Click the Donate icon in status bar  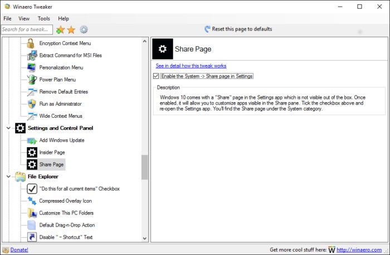pyautogui.click(x=6, y=250)
